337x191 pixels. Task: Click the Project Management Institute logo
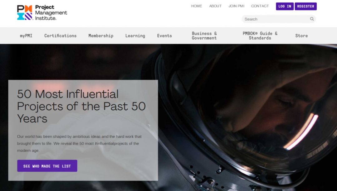click(42, 13)
